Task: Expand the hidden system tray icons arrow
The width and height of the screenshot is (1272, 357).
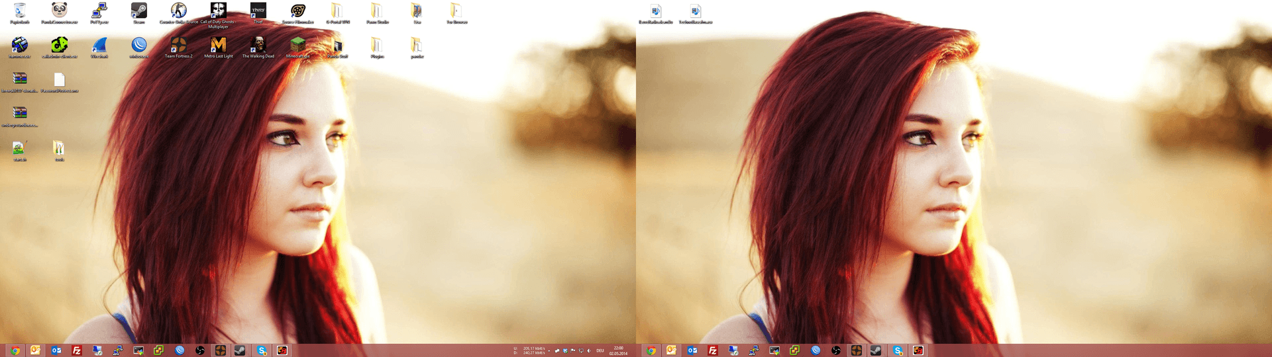Action: pos(549,351)
